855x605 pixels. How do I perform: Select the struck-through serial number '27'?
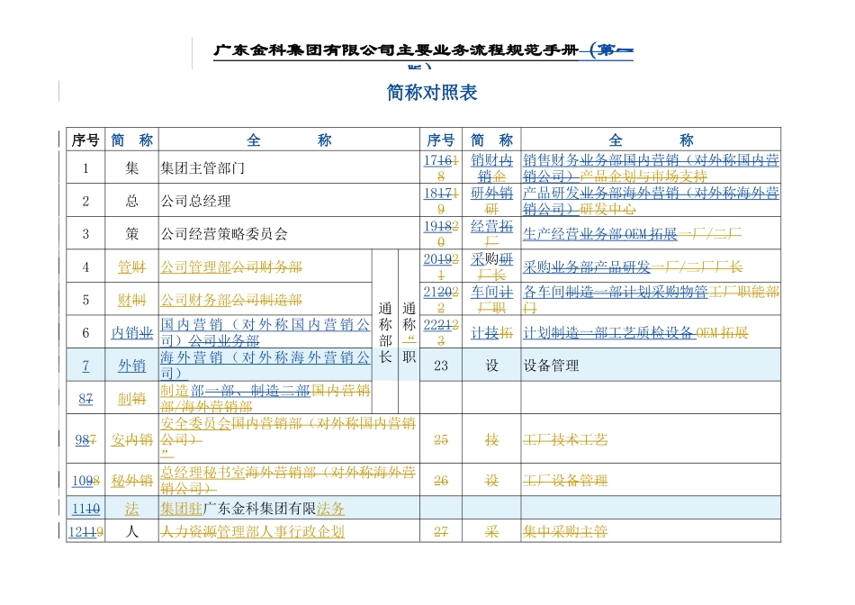click(x=441, y=531)
